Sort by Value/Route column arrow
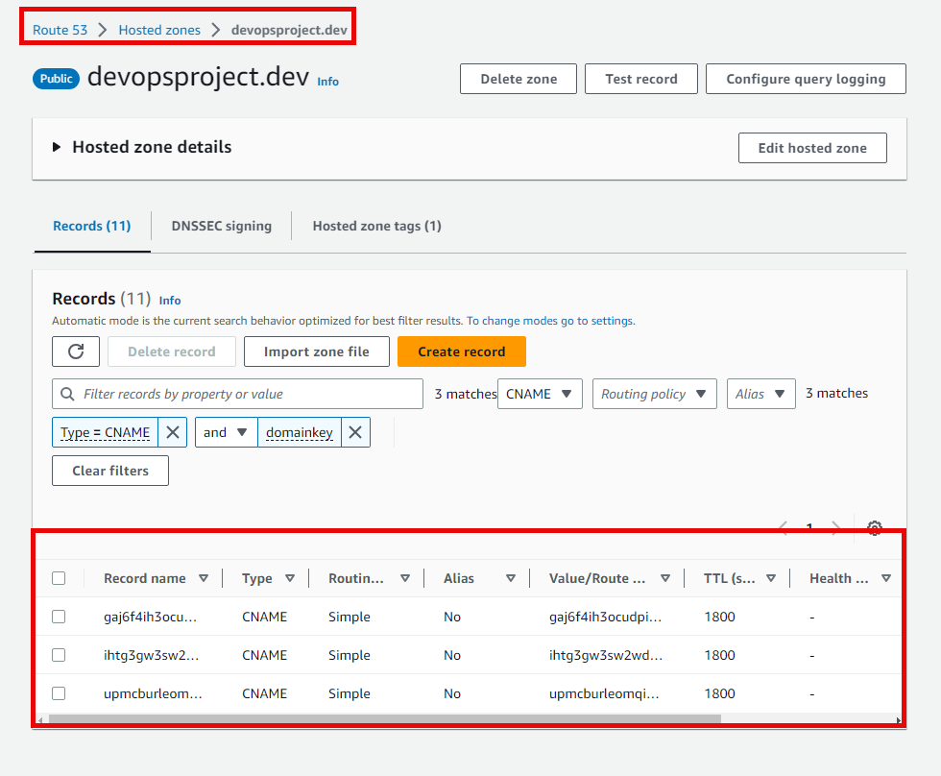Image resolution: width=941 pixels, height=776 pixels. 664,578
